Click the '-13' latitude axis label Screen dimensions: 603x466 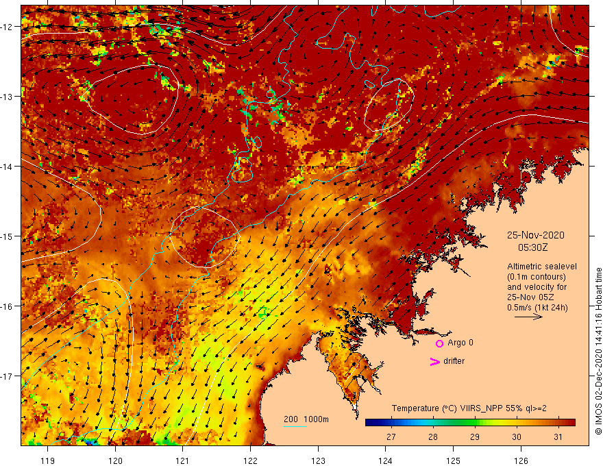click(8, 97)
